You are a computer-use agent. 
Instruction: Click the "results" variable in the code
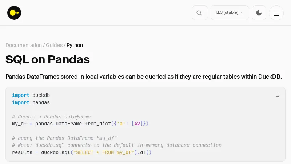[22, 152]
